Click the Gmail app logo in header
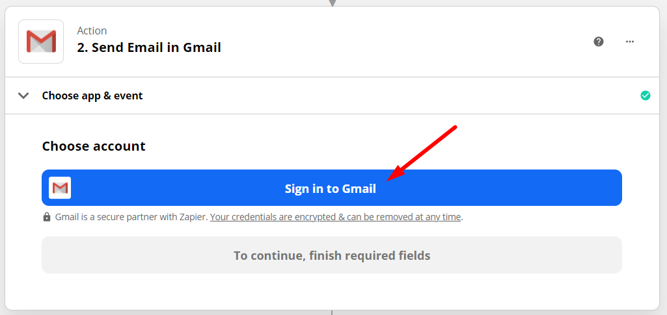 [41, 42]
